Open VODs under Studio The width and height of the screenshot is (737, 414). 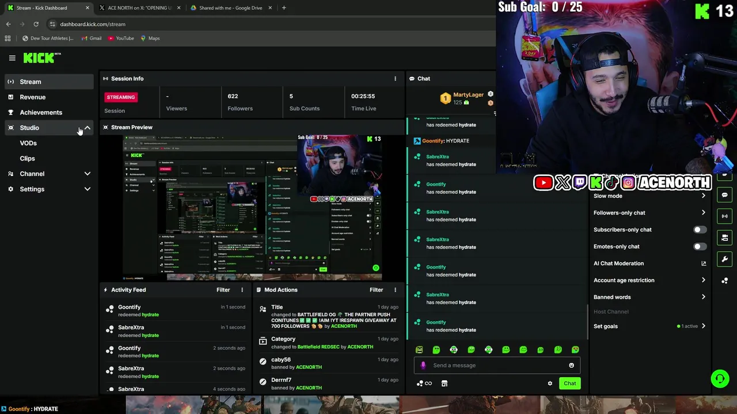point(28,143)
